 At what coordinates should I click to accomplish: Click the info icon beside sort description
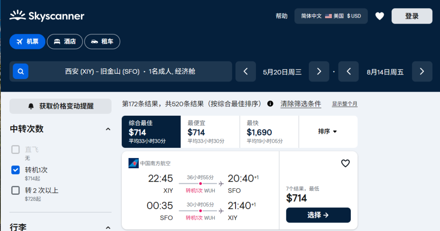(x=270, y=104)
